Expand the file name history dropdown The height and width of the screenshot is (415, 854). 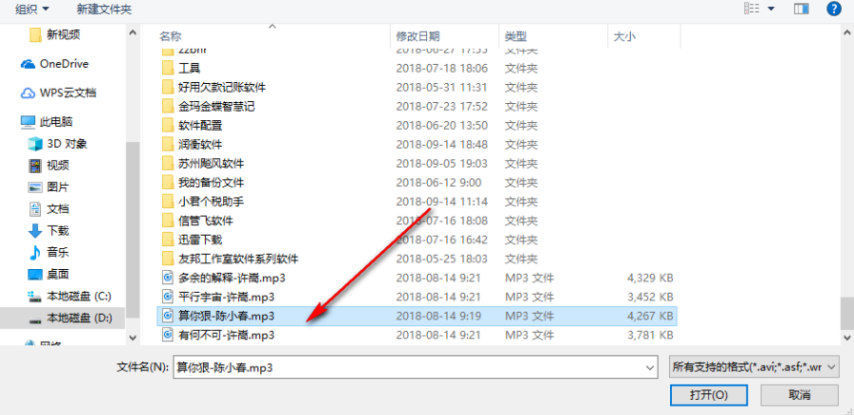pos(650,367)
